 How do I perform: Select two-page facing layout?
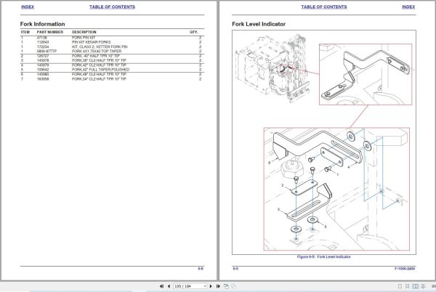pos(416,286)
